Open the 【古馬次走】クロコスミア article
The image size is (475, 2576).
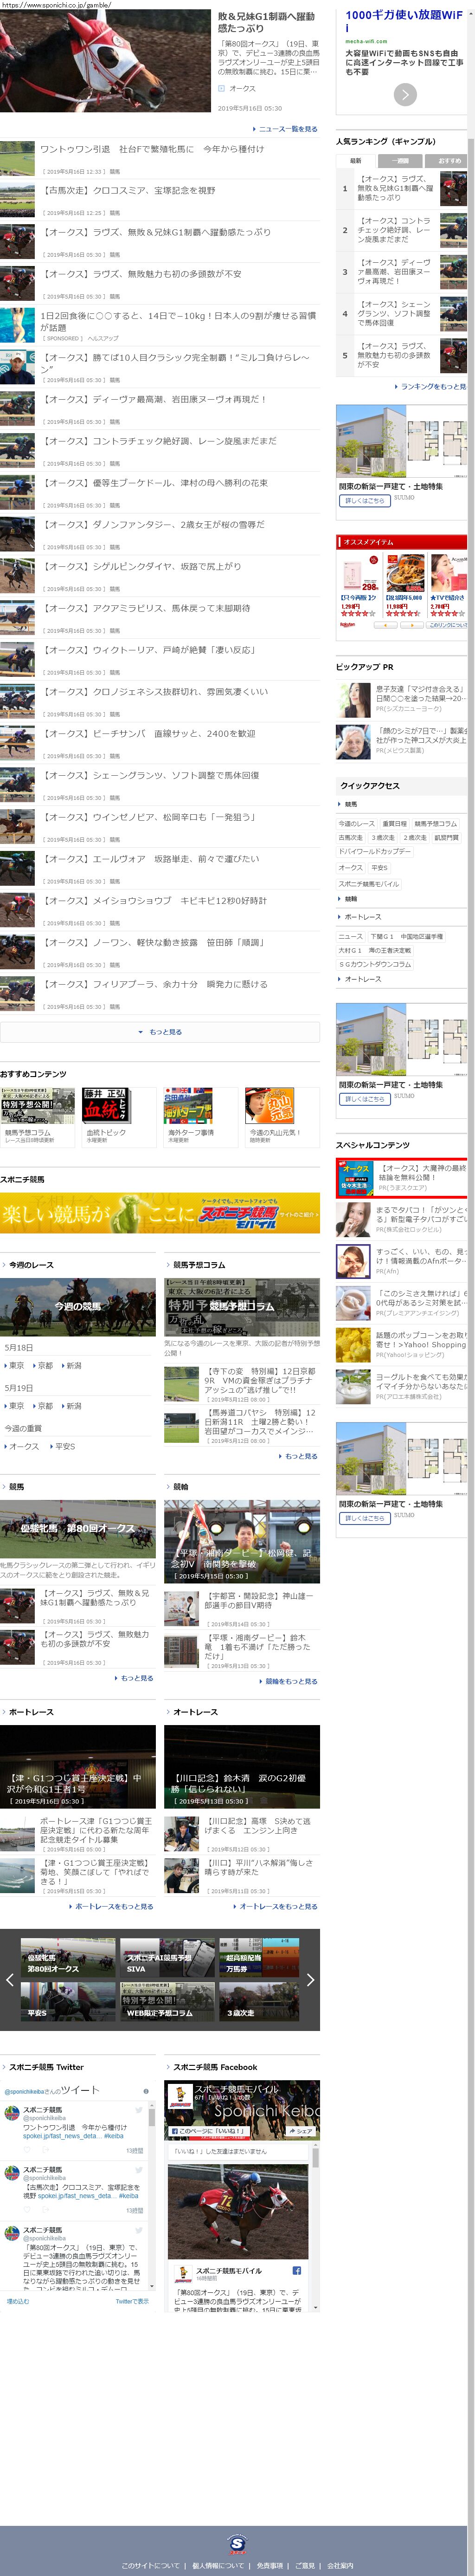127,190
